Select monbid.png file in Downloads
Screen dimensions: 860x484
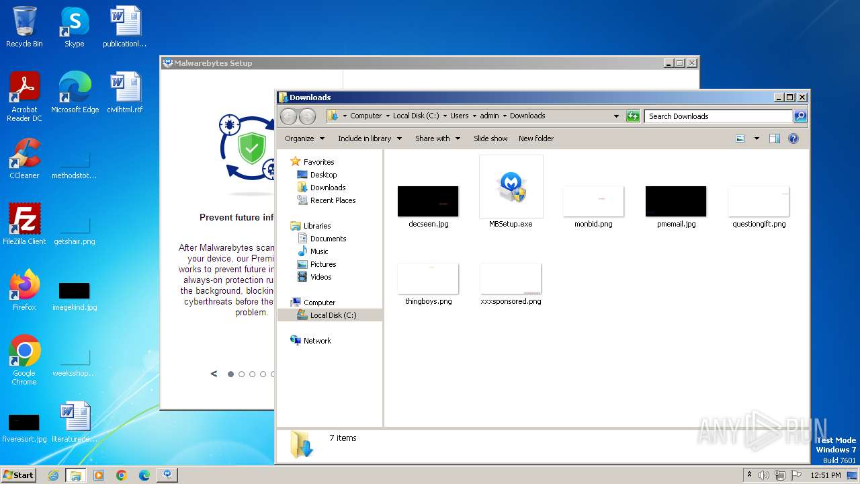[593, 206]
